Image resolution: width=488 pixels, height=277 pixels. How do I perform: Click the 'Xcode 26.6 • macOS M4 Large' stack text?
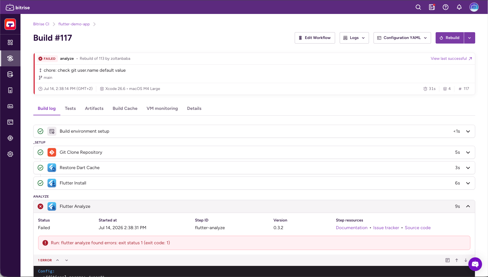pyautogui.click(x=133, y=89)
